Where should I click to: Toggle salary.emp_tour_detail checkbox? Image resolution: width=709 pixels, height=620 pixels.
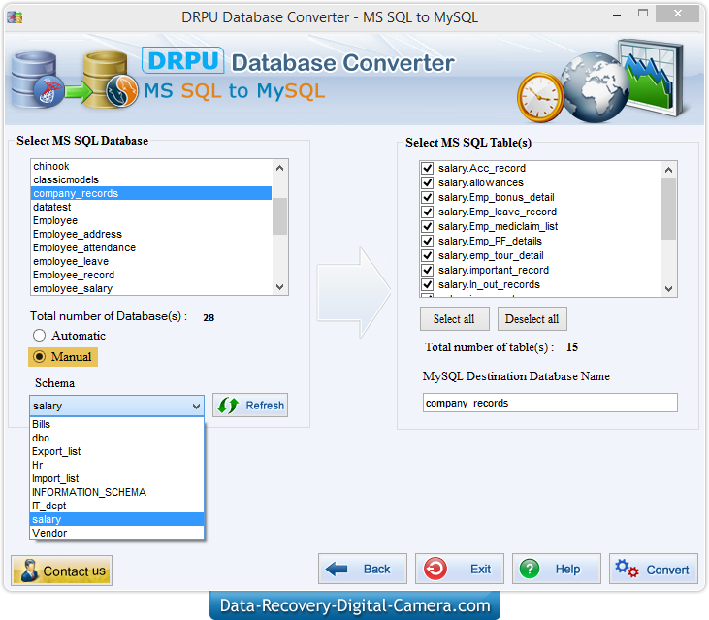(428, 255)
